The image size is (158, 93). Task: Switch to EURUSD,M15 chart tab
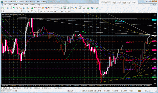coord(17,88)
